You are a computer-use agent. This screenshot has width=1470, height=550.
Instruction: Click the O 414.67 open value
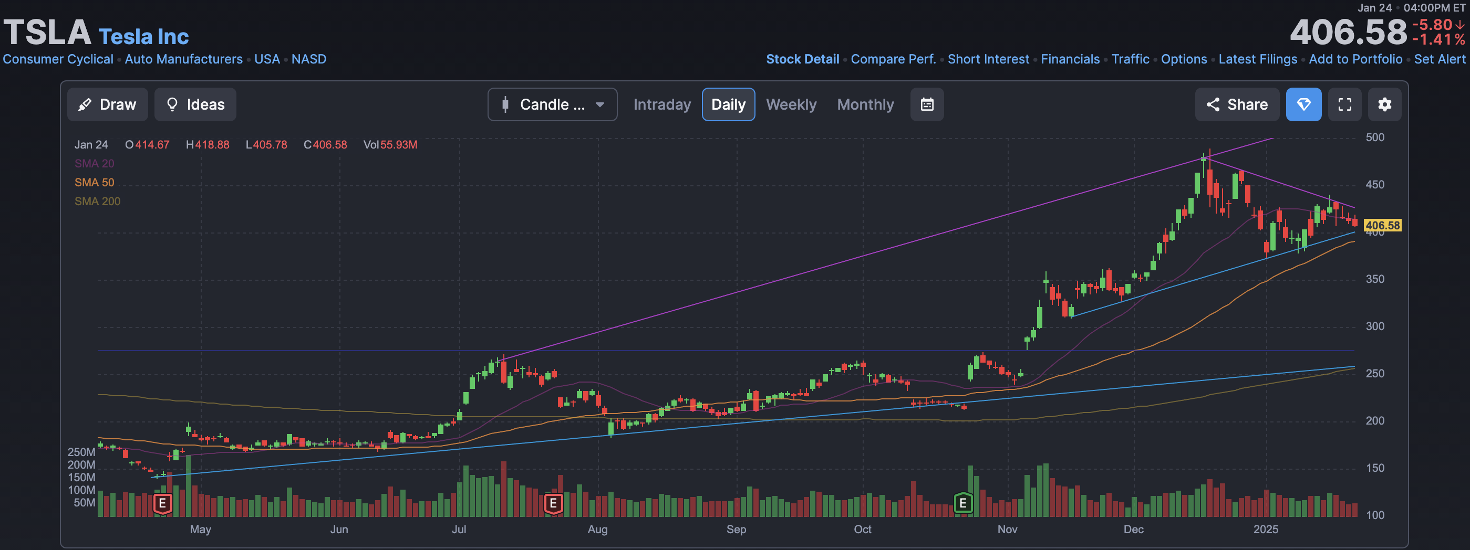point(147,145)
